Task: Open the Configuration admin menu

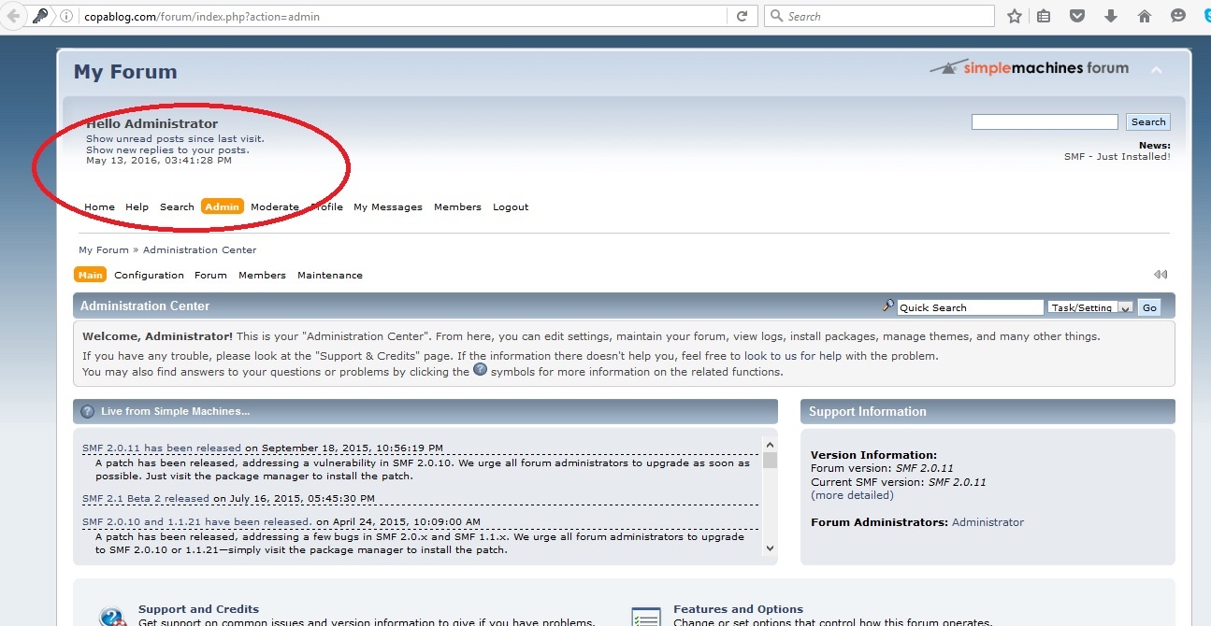Action: pos(149,276)
